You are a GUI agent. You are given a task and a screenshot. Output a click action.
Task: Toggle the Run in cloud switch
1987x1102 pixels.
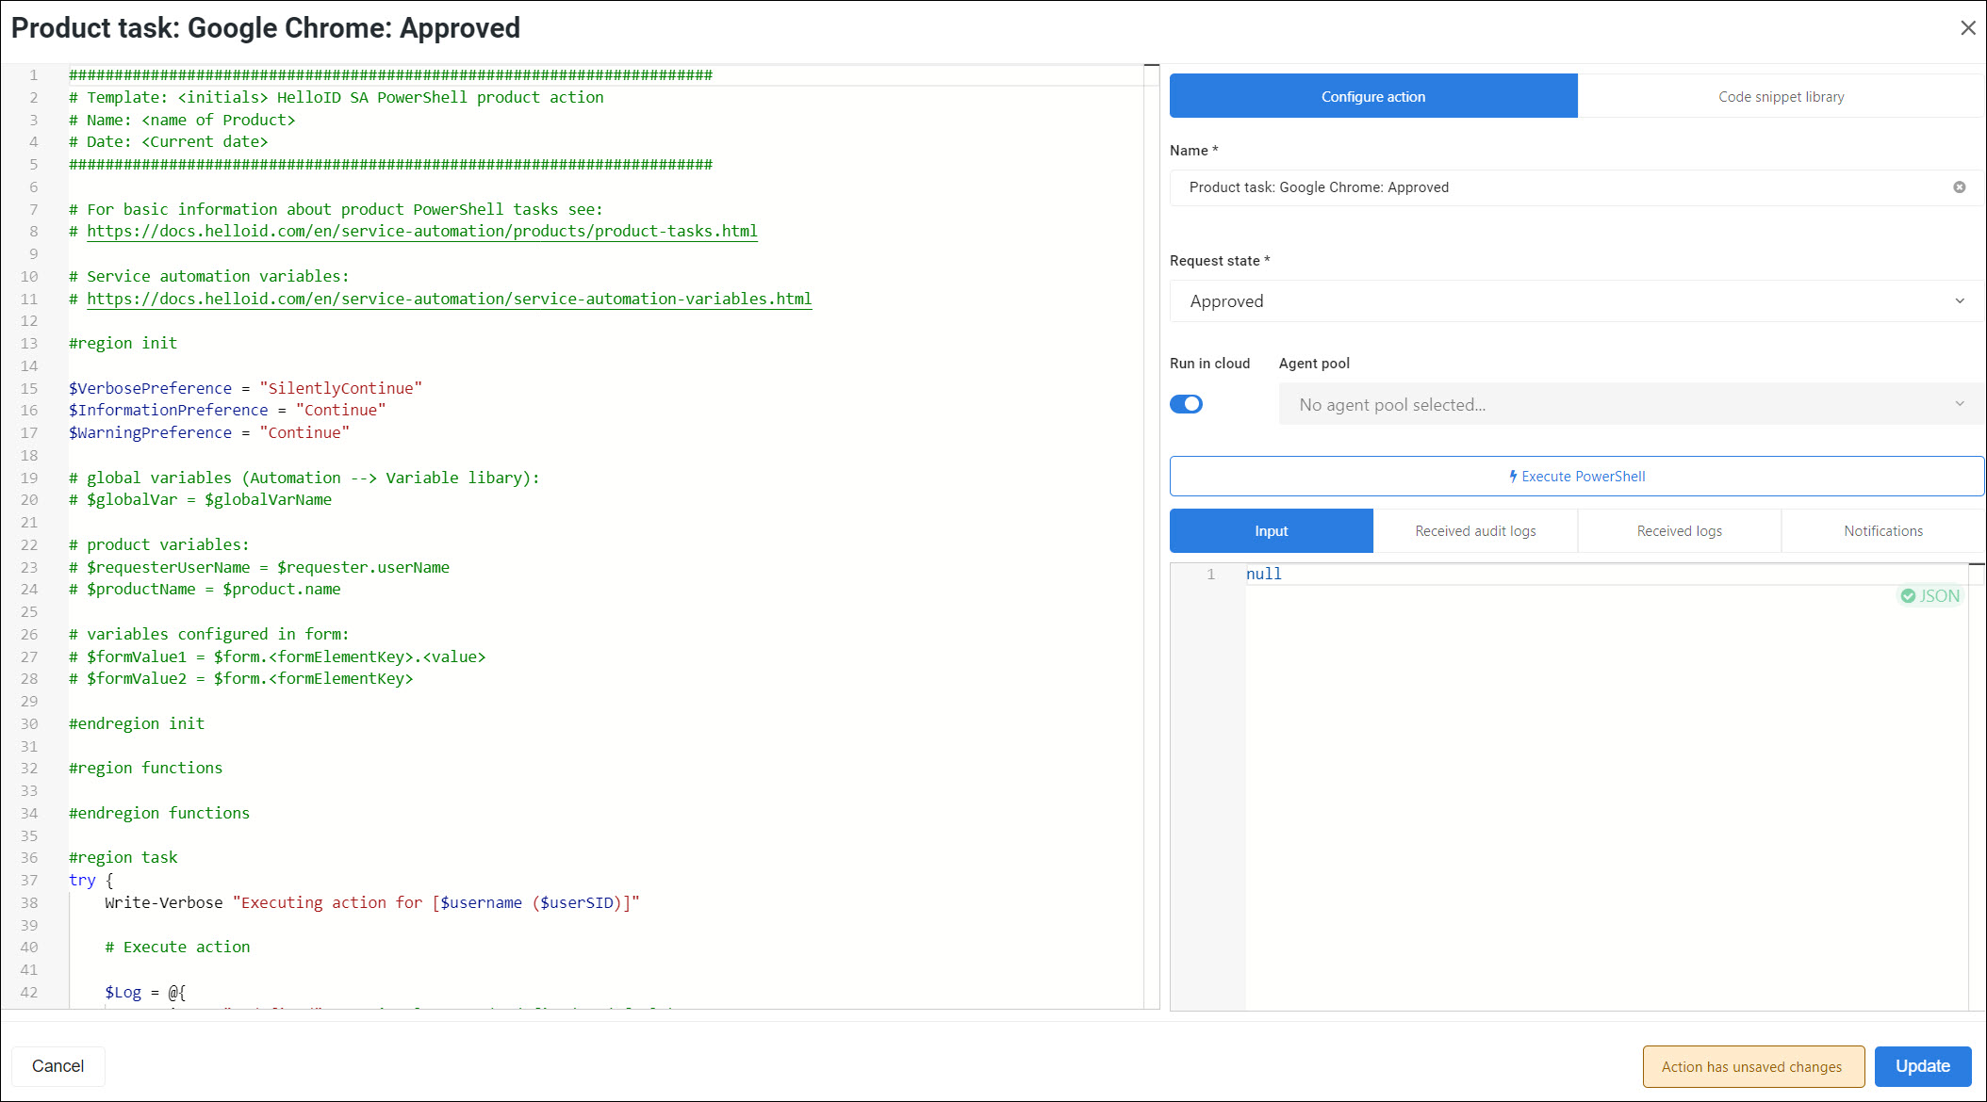1186,404
